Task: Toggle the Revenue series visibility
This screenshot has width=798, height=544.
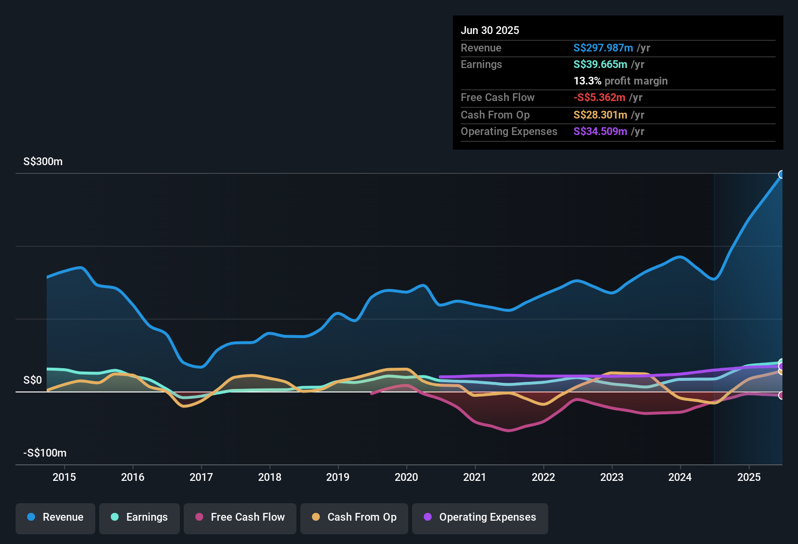Action: [55, 517]
